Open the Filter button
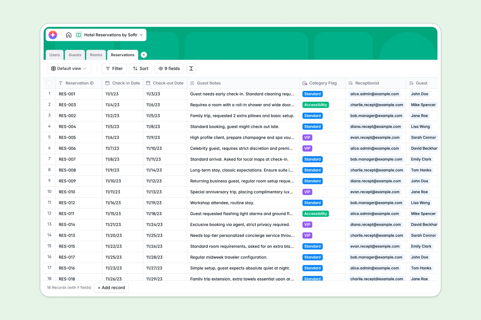 click(x=114, y=68)
